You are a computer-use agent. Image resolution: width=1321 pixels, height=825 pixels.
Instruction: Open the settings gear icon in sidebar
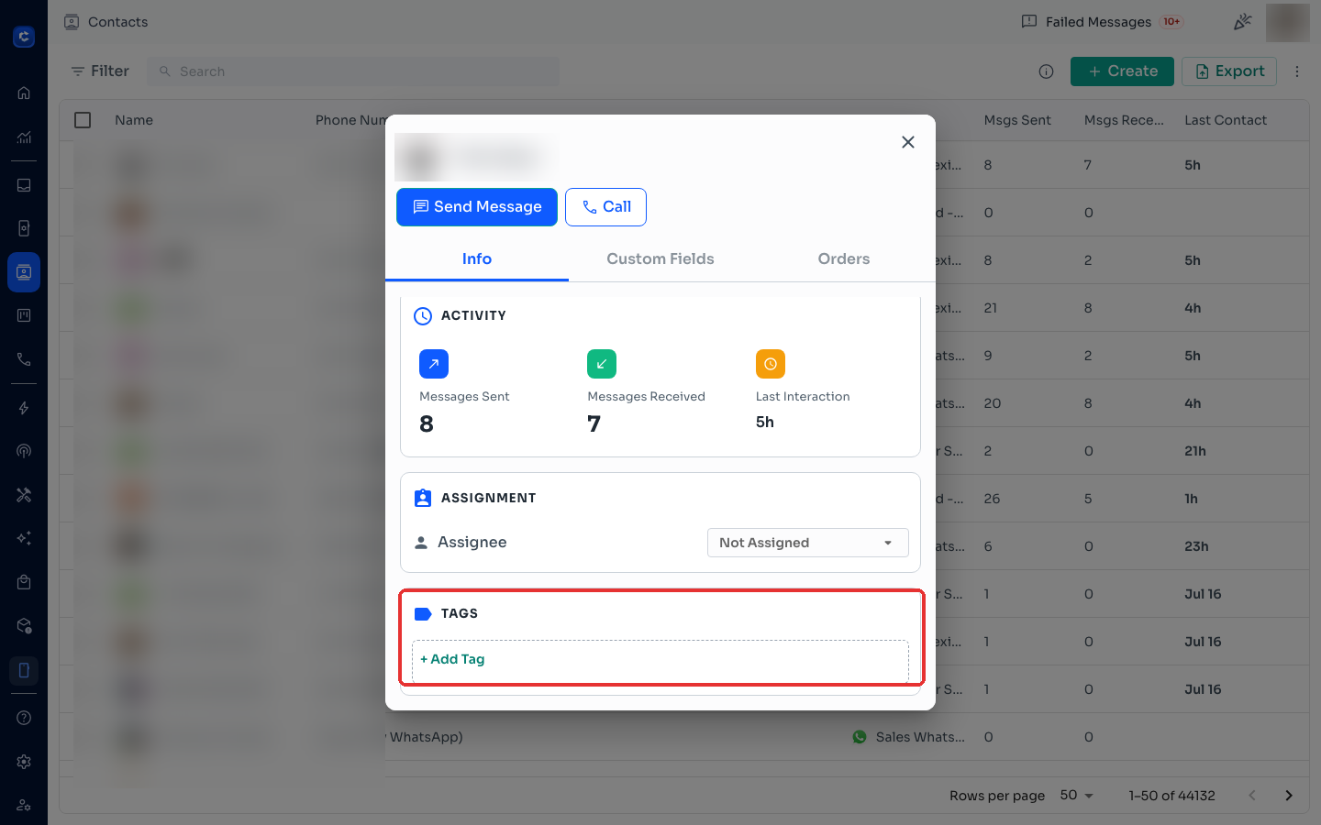coord(24,762)
